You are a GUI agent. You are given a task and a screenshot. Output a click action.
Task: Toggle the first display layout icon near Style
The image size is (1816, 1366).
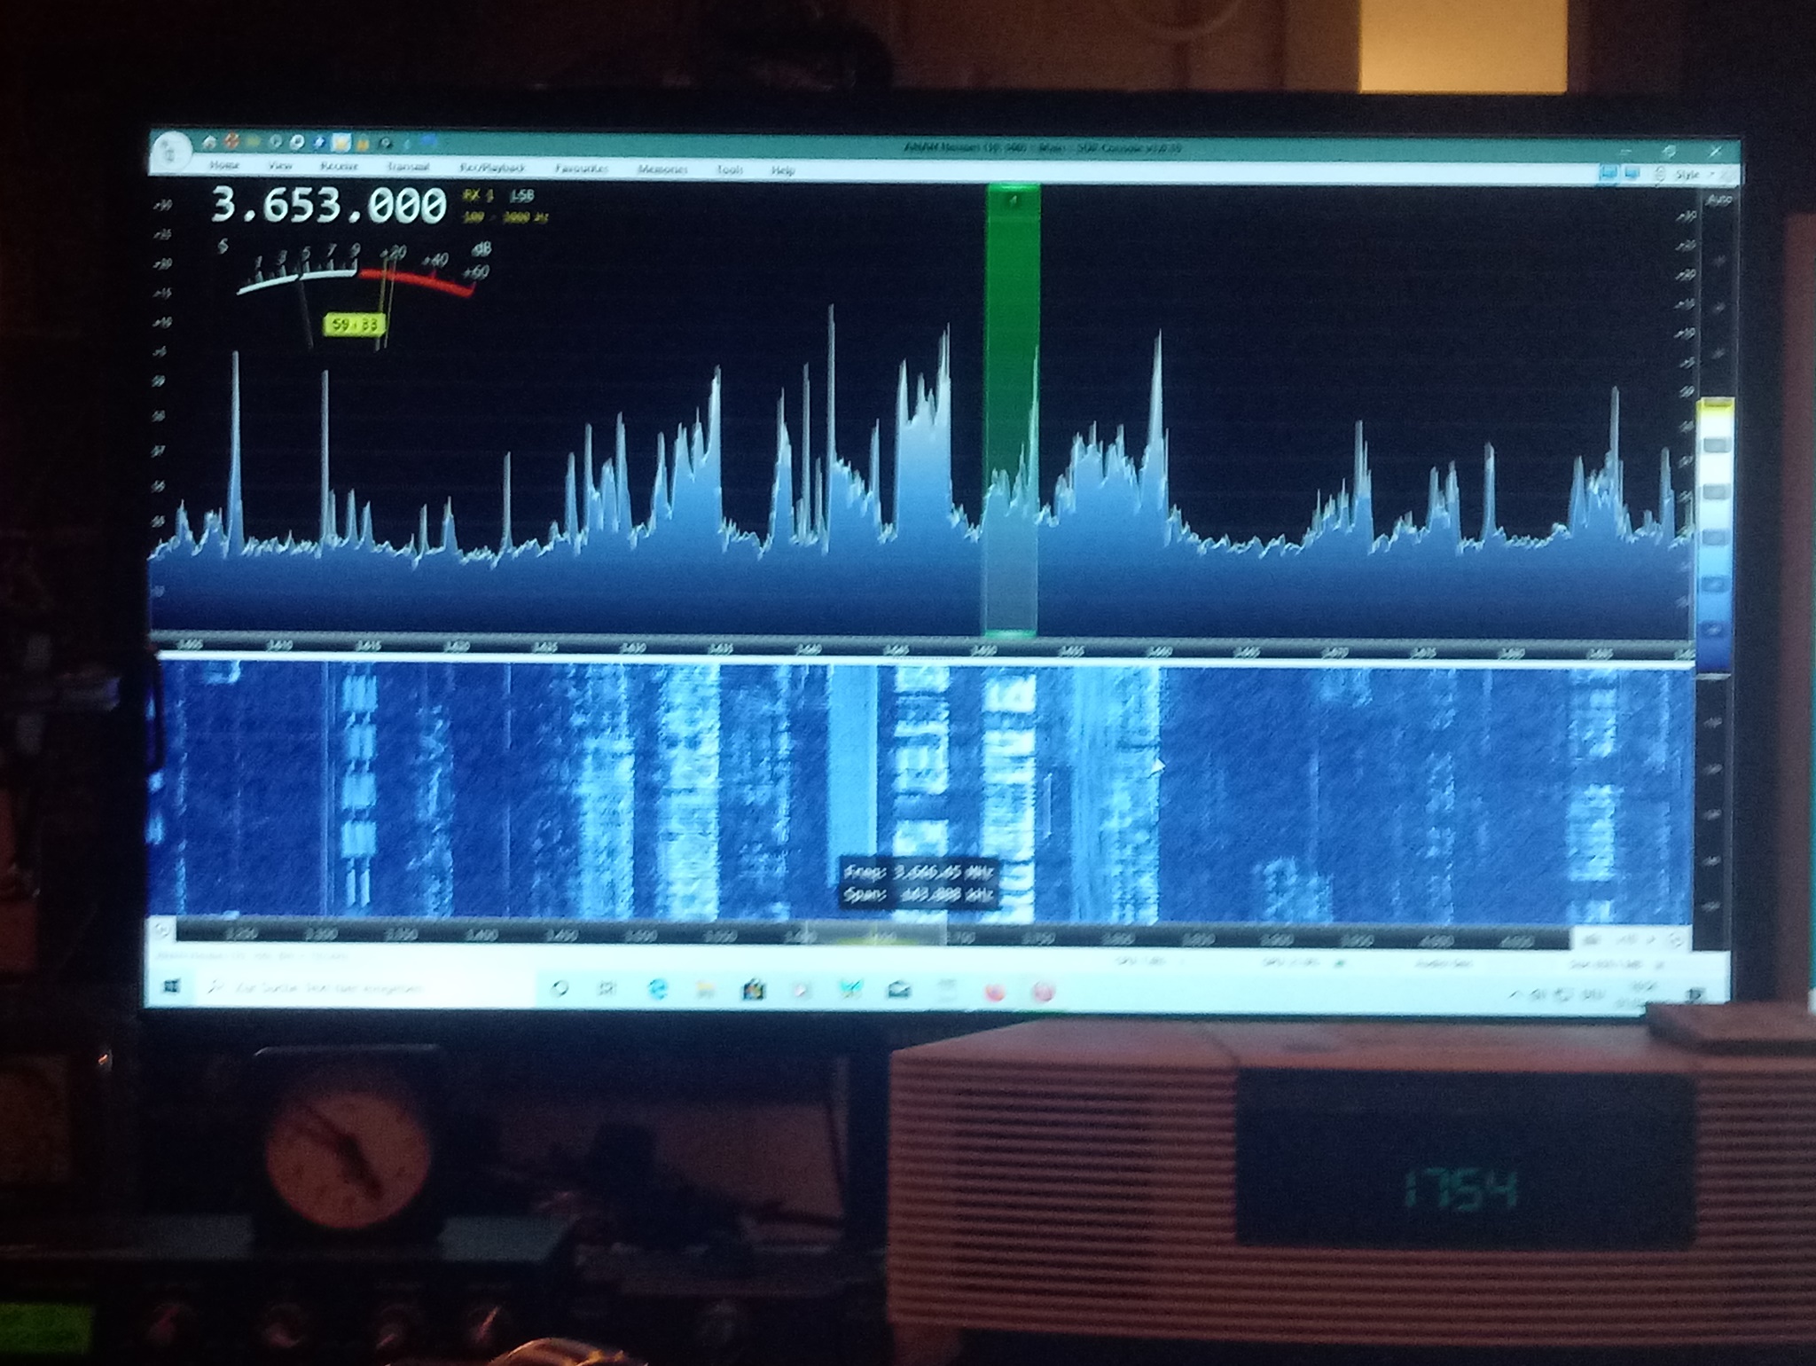click(x=1609, y=174)
